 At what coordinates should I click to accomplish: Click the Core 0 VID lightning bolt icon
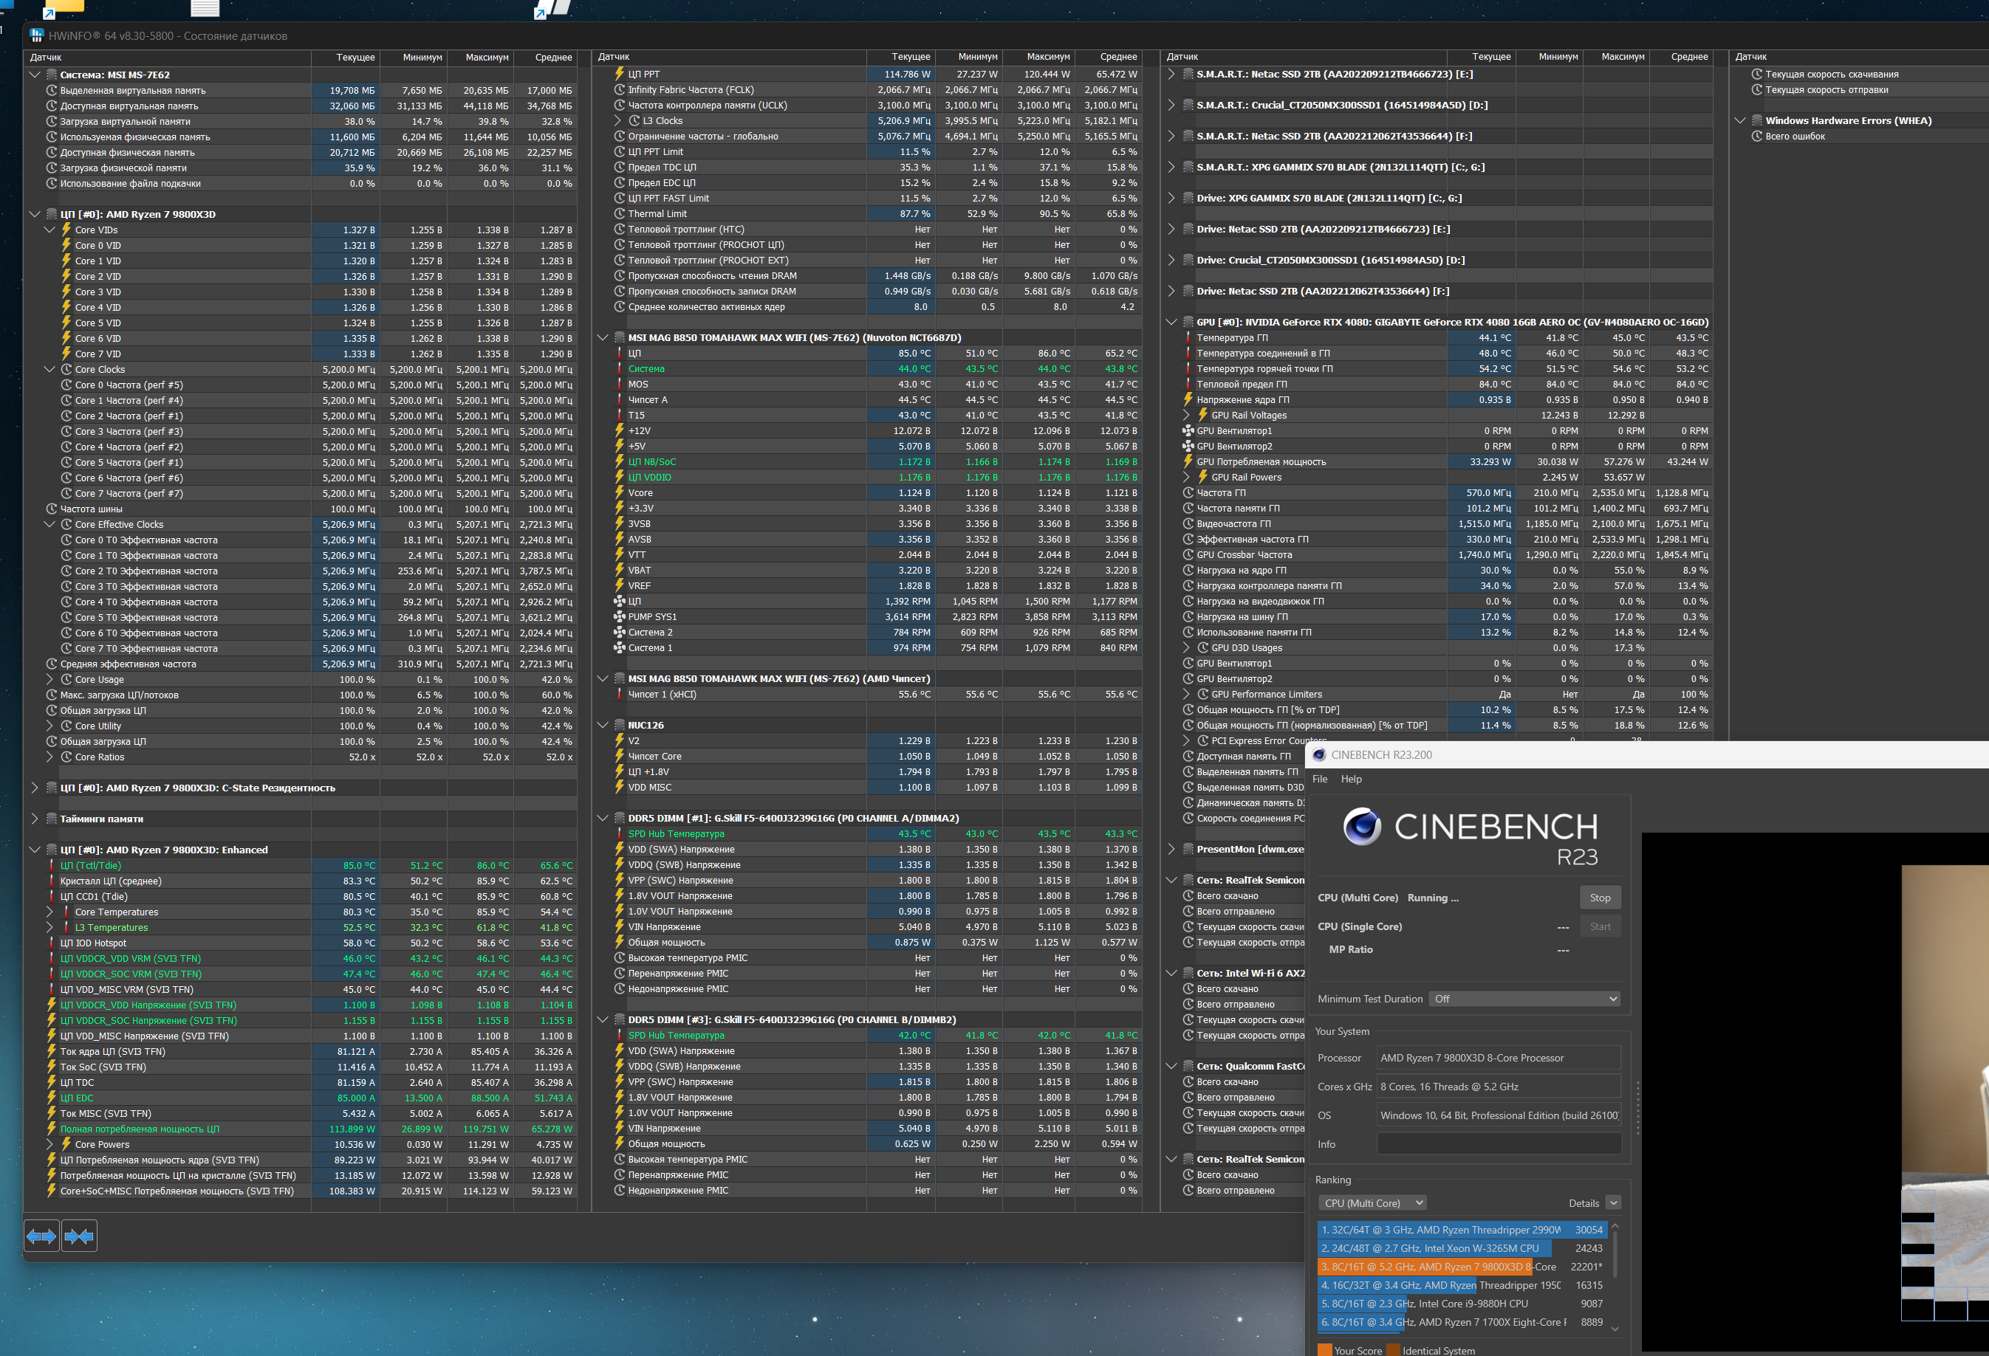(x=66, y=246)
